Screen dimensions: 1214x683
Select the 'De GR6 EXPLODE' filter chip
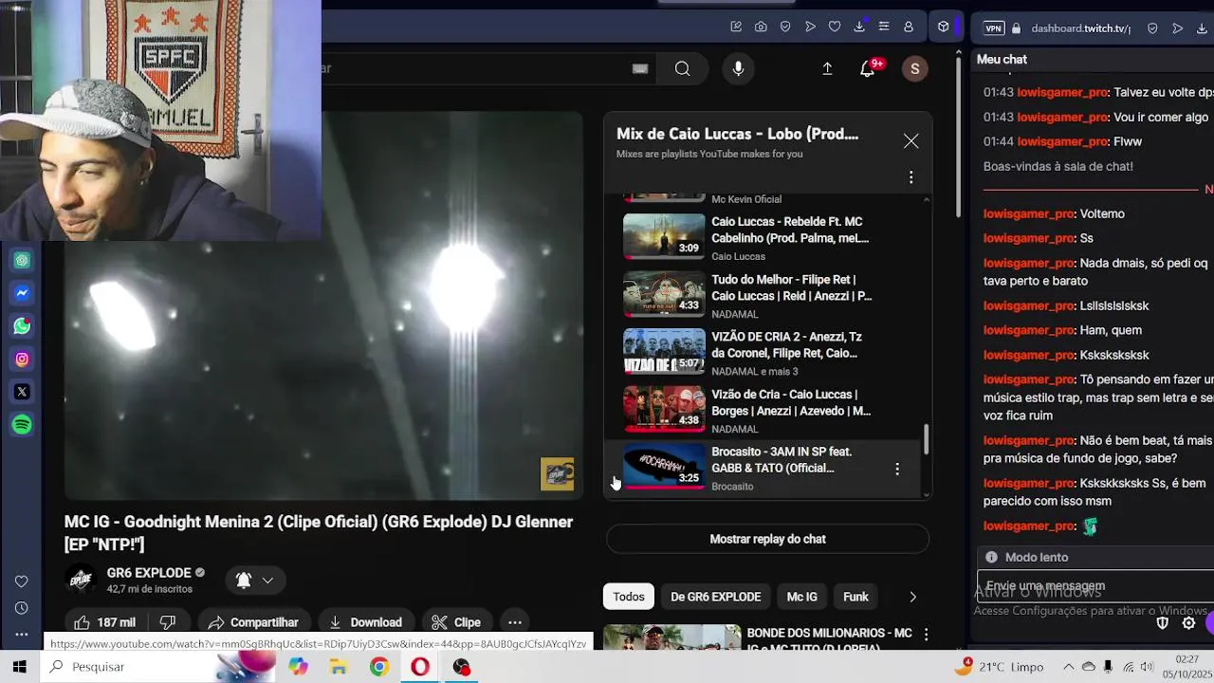716,597
